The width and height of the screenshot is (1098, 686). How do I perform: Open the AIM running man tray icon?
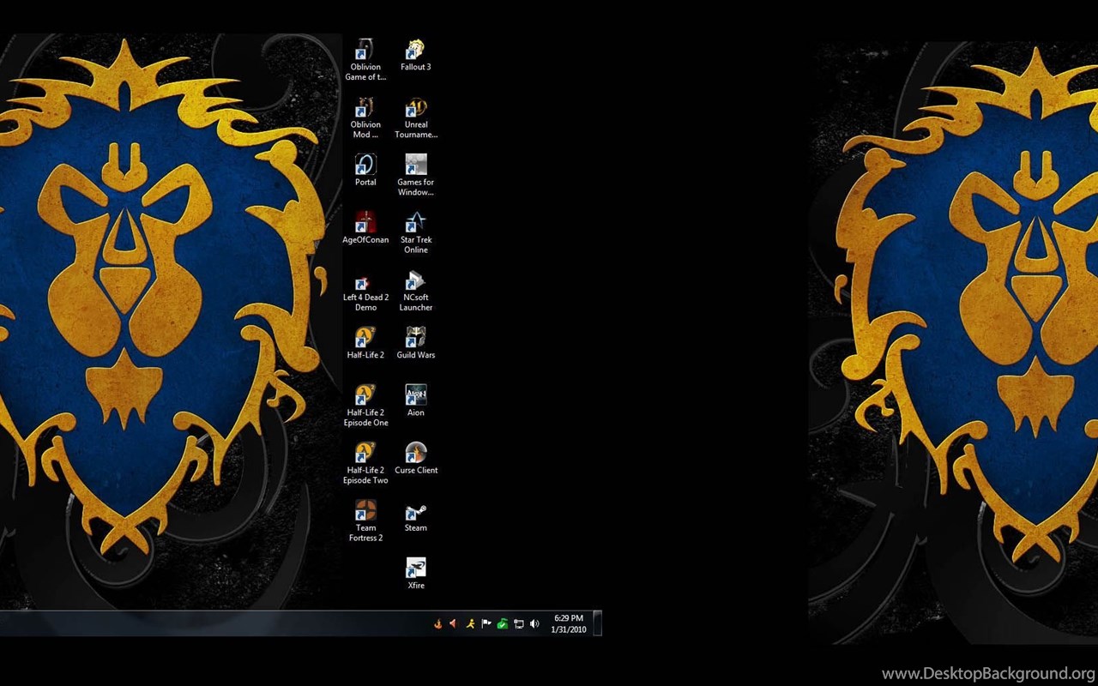(470, 624)
